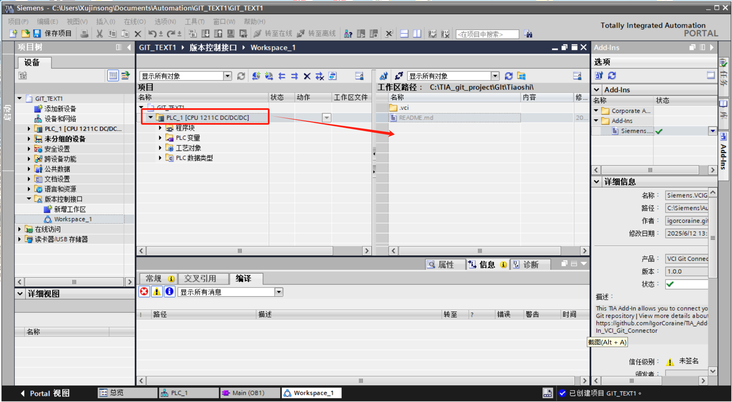Open the 编辑(E) menu
This screenshot has height=402, width=732.
(x=47, y=21)
